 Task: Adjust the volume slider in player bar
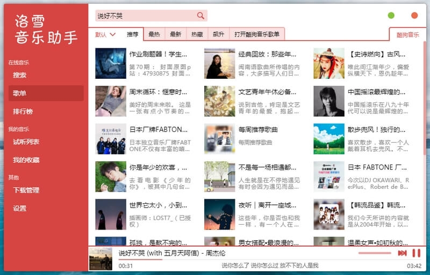tap(375, 253)
